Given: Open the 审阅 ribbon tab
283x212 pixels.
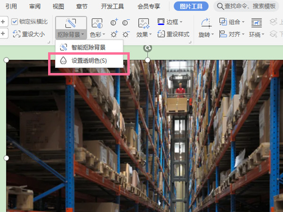Looking at the screenshot, I should [35, 7].
